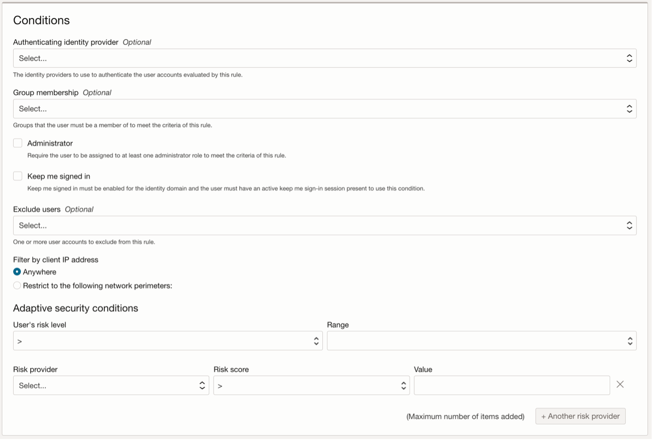Click the X to remove the risk provider row
This screenshot has height=440, width=654.
(x=620, y=385)
